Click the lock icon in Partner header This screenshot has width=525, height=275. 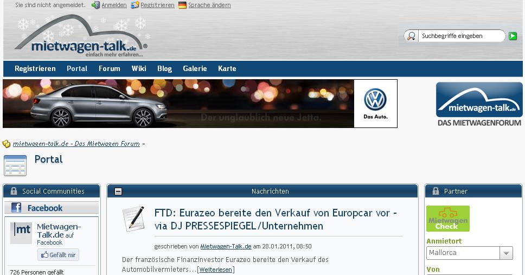[x=436, y=191]
